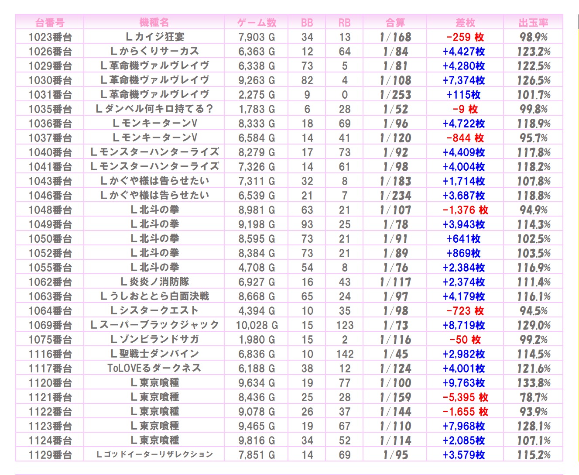Select 1031番台 row number
The image size is (579, 475).
(50, 95)
